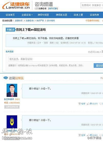Click the search box at the top of the page

tap(92, 5)
